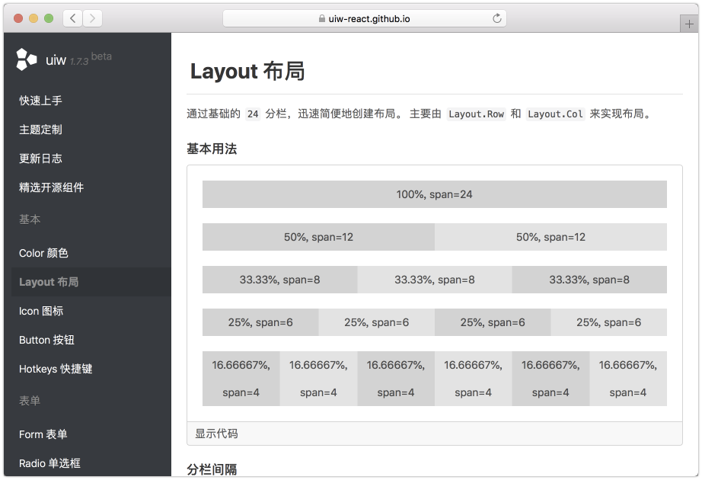Open Hotkeys 快捷键 page
The image size is (702, 480).
(56, 369)
